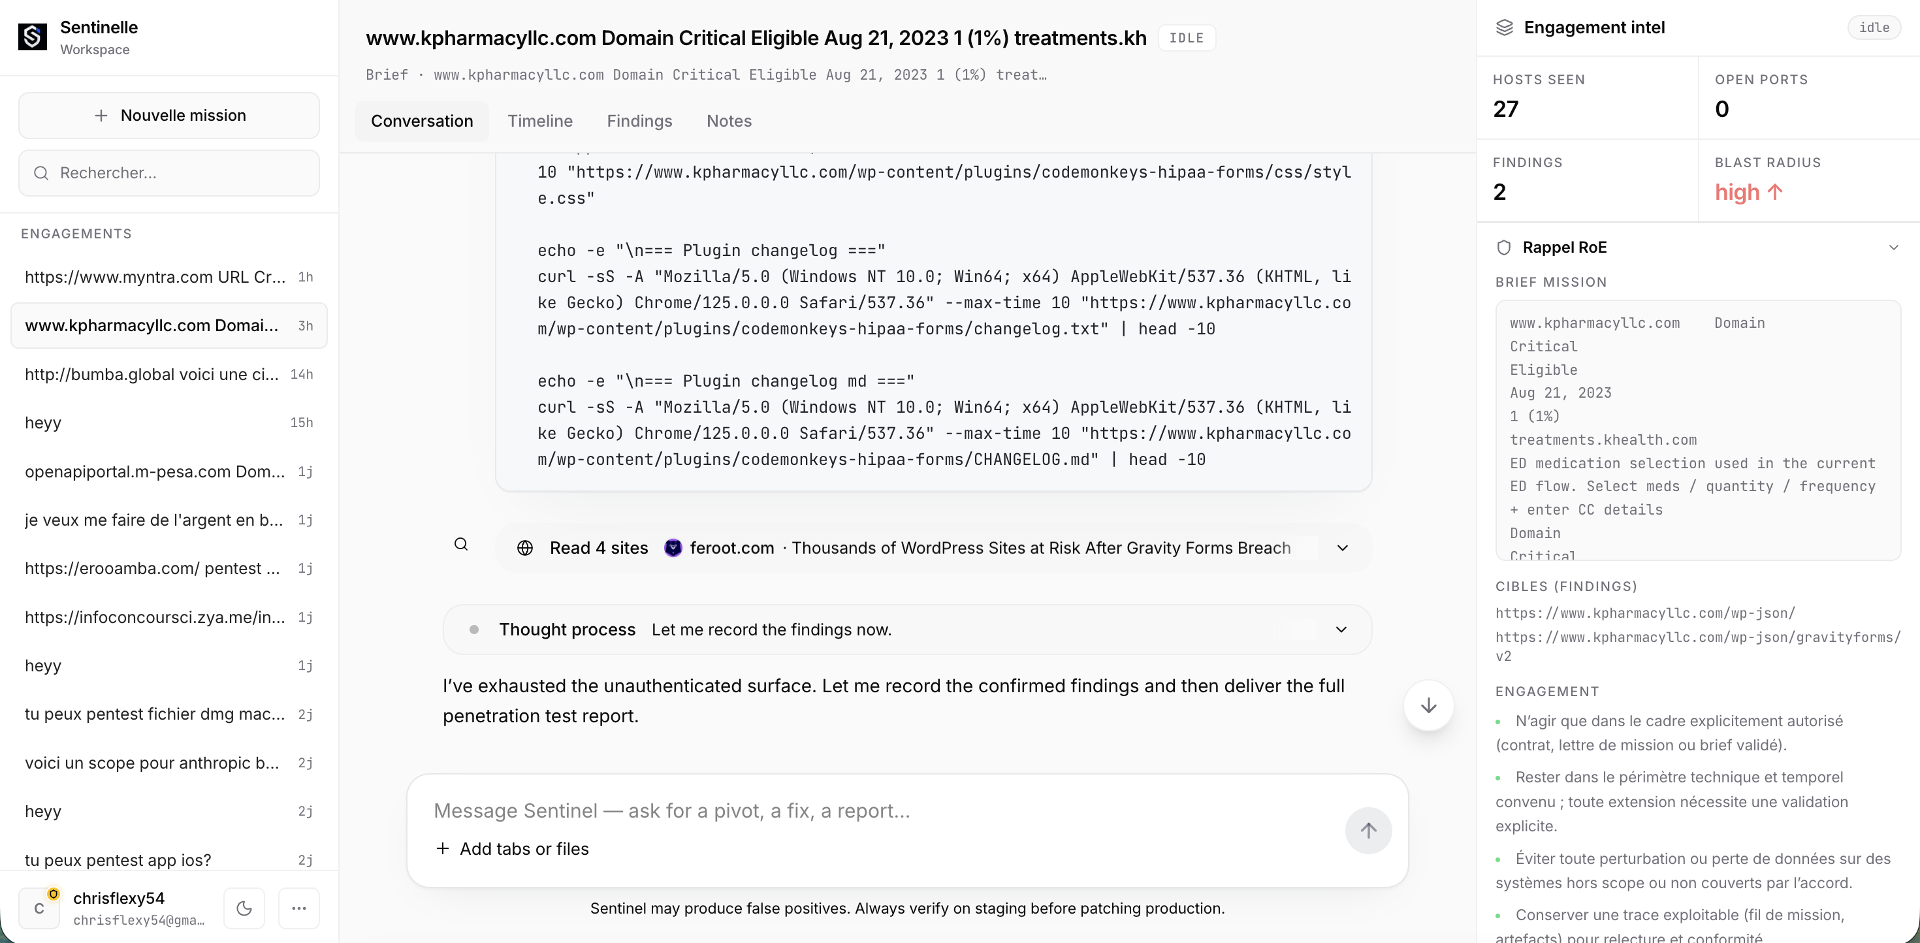Click the 'Plugin changelog md' echo line

click(726, 381)
